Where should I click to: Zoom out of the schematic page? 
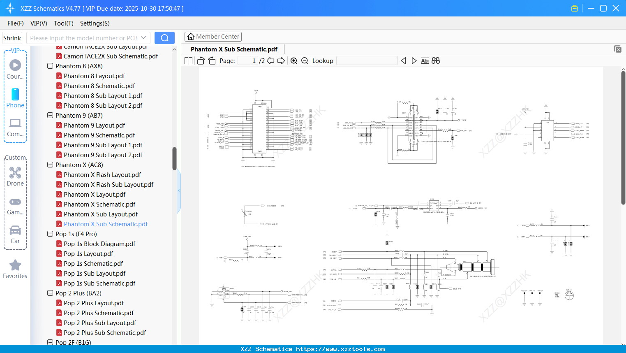305,60
